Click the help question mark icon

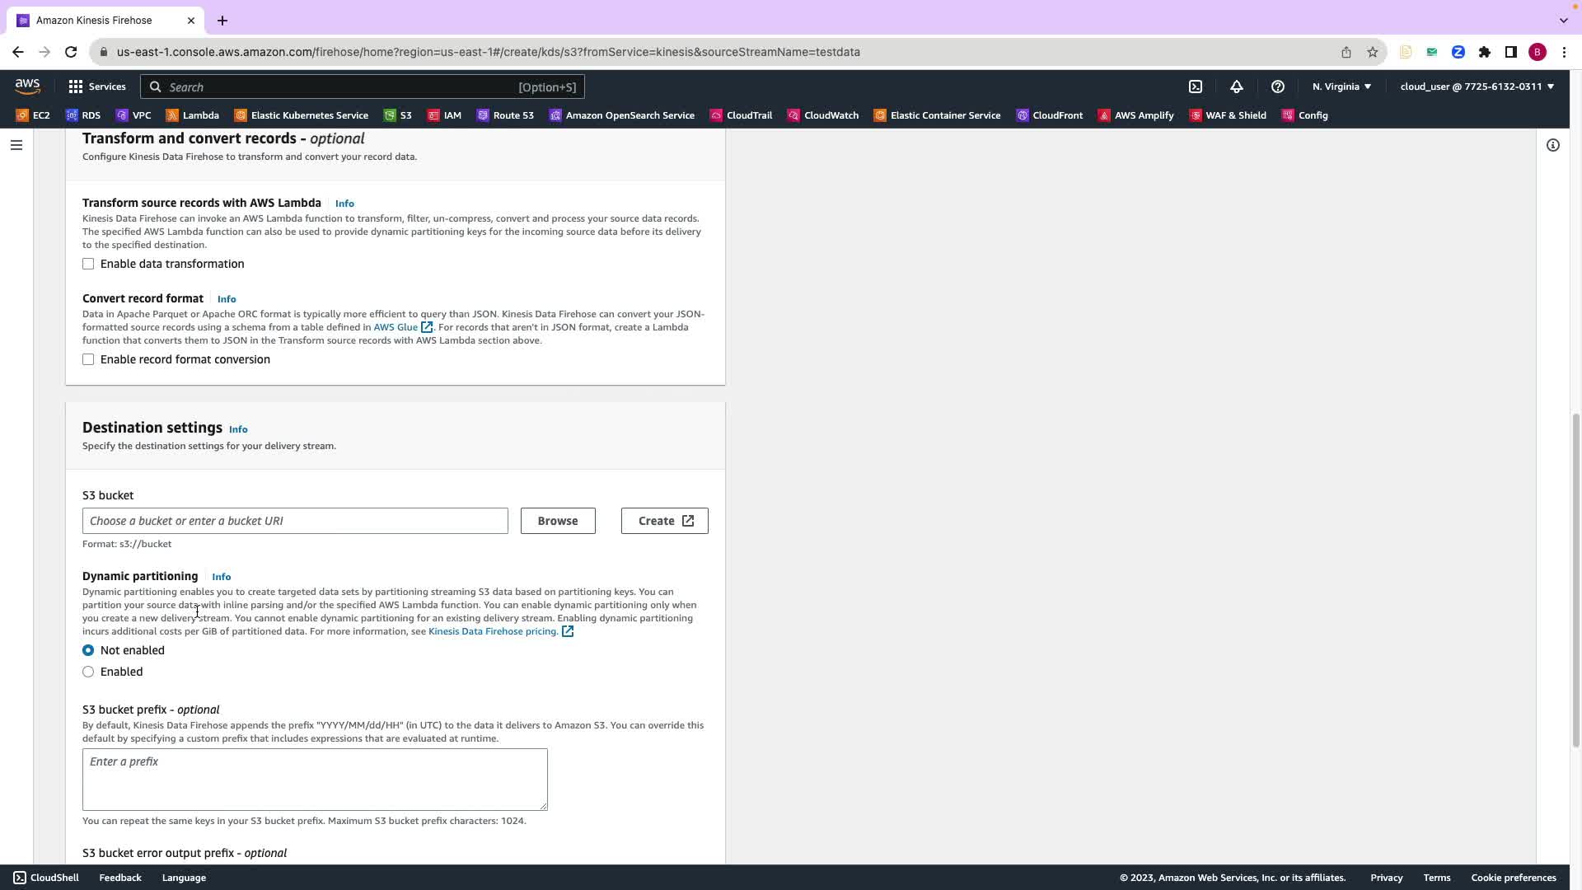click(1278, 87)
